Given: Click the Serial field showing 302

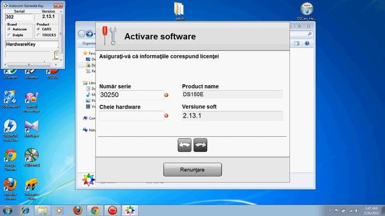Looking at the screenshot, I should (19, 17).
